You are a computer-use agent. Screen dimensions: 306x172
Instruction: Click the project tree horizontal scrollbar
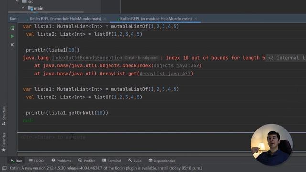point(45,12)
